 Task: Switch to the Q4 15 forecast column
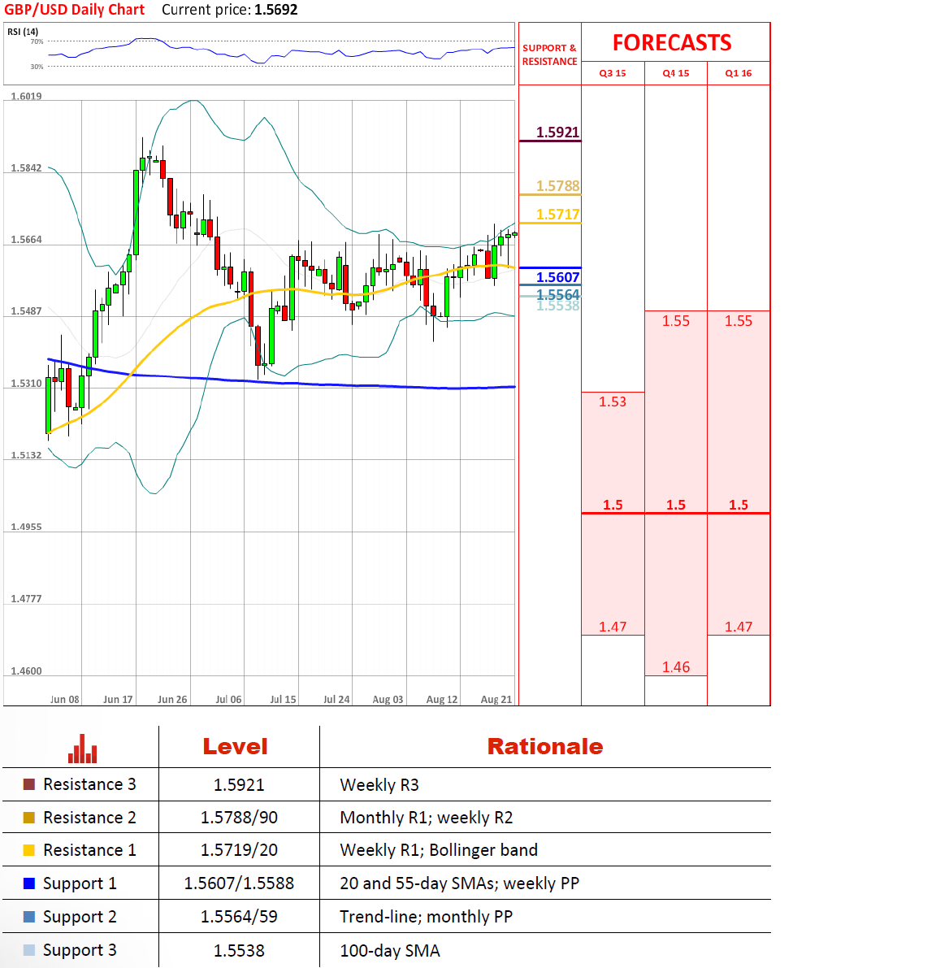[x=675, y=73]
